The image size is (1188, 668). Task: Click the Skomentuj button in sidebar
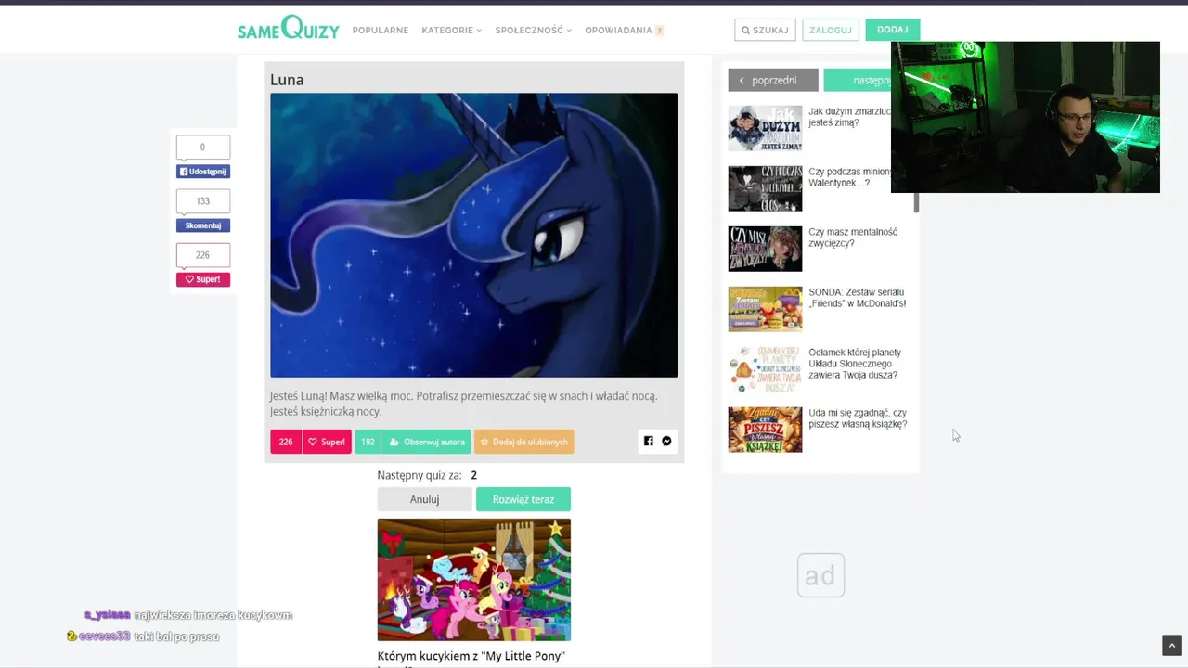[203, 225]
